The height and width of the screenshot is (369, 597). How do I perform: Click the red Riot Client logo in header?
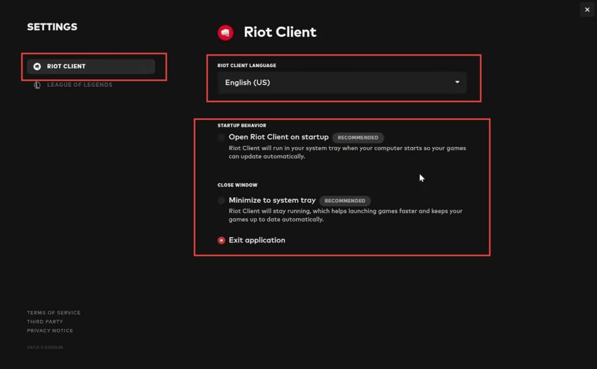(x=226, y=33)
